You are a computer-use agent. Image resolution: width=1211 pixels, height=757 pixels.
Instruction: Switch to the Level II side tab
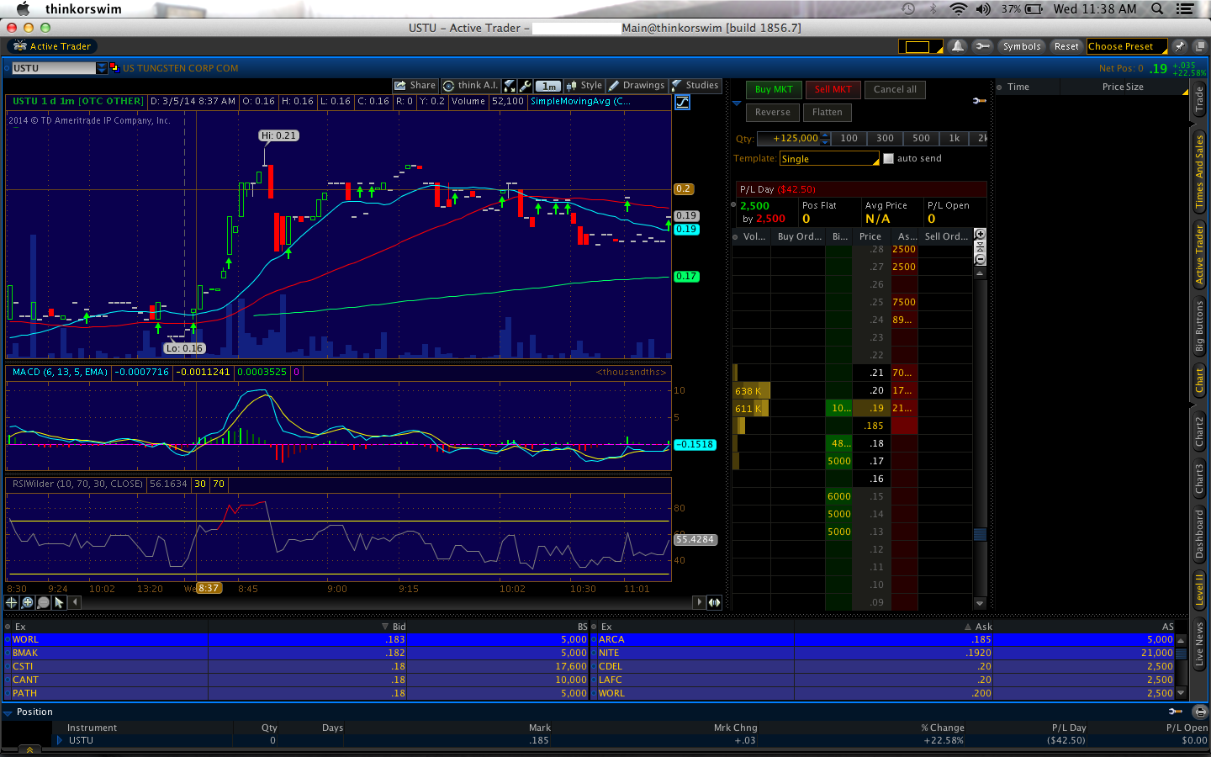(1200, 588)
